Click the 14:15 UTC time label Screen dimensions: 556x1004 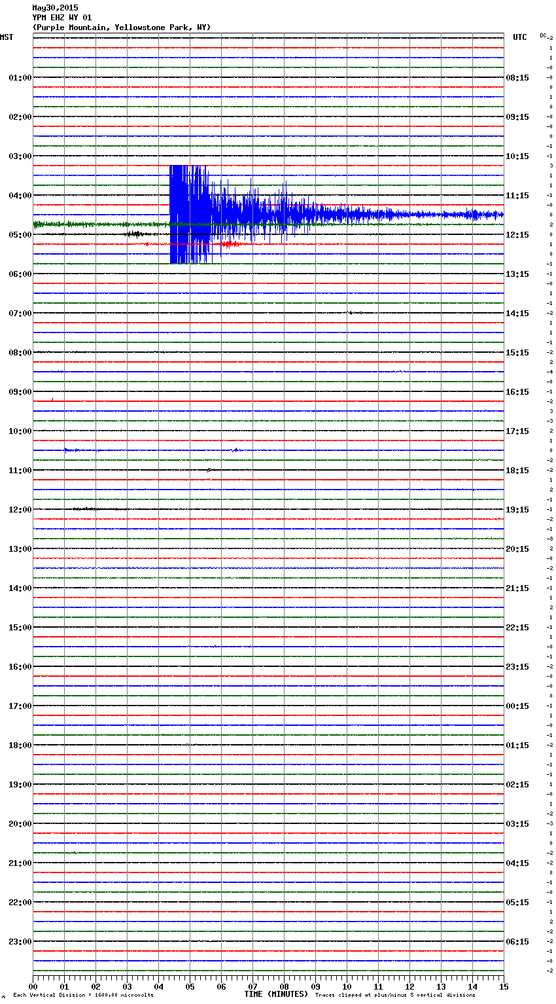[x=517, y=314]
